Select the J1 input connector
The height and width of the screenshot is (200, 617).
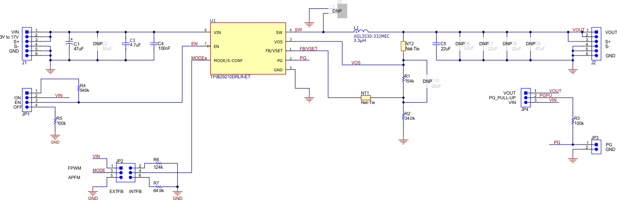(x=29, y=43)
